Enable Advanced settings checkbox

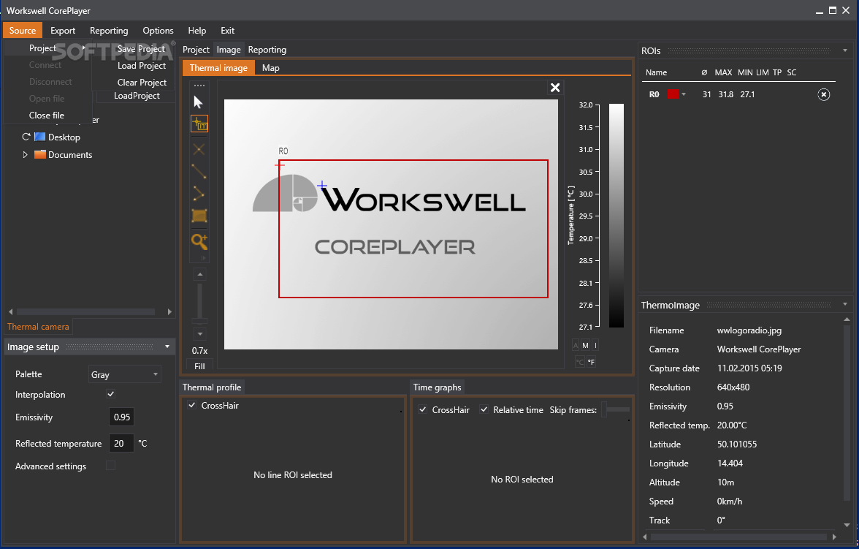click(x=111, y=466)
